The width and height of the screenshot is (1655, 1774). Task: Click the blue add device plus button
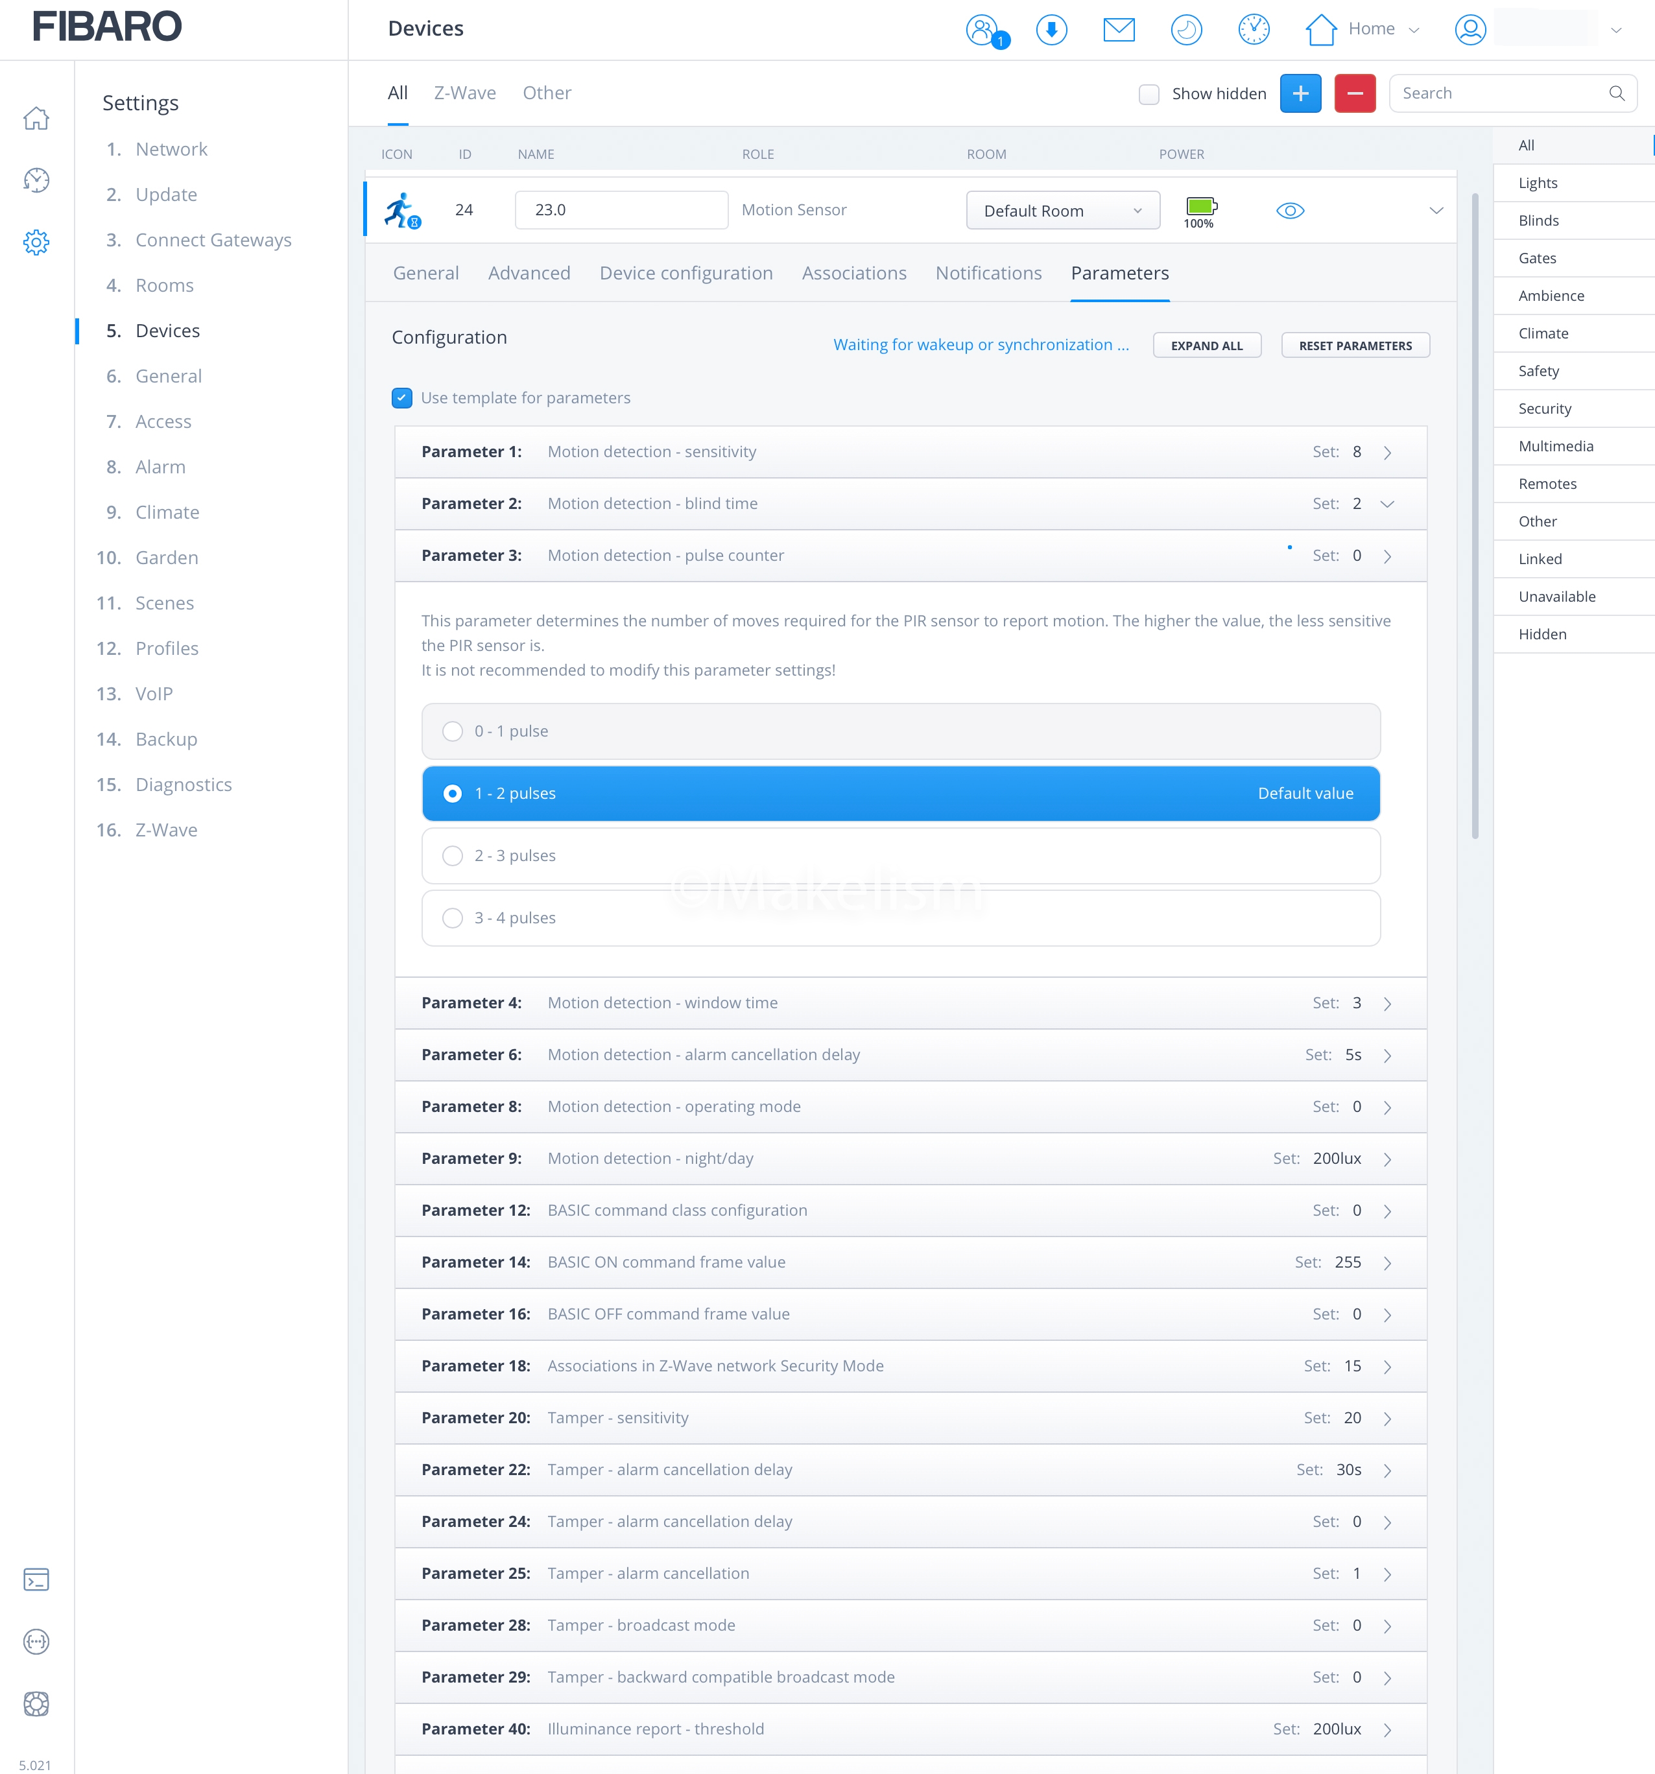click(1300, 94)
